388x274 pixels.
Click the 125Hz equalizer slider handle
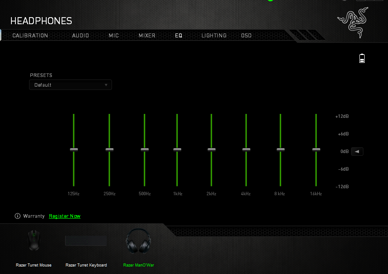(74, 150)
